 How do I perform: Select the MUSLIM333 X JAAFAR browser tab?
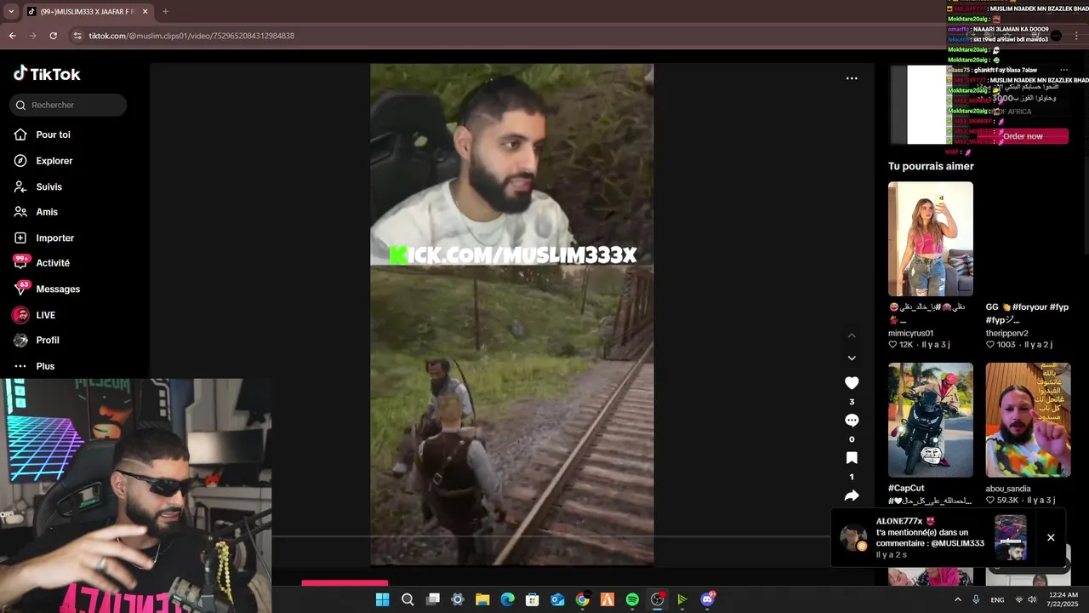86,12
